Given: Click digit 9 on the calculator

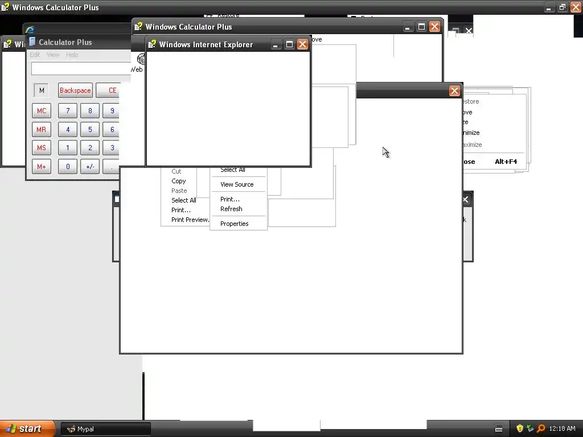Looking at the screenshot, I should click(111, 111).
